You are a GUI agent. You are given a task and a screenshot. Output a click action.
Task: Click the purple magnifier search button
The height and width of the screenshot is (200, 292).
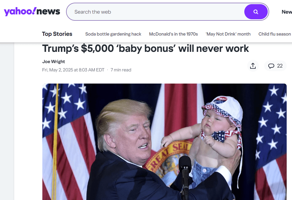click(256, 12)
